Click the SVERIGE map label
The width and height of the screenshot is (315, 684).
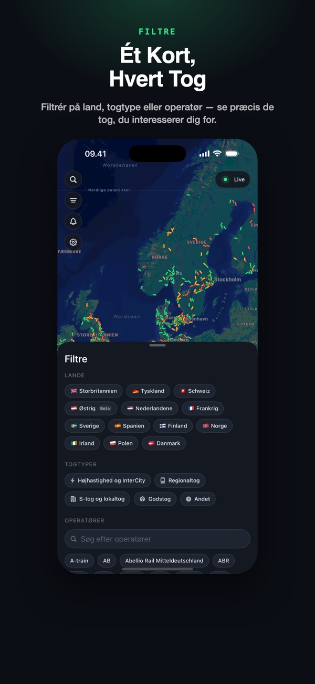(x=197, y=242)
